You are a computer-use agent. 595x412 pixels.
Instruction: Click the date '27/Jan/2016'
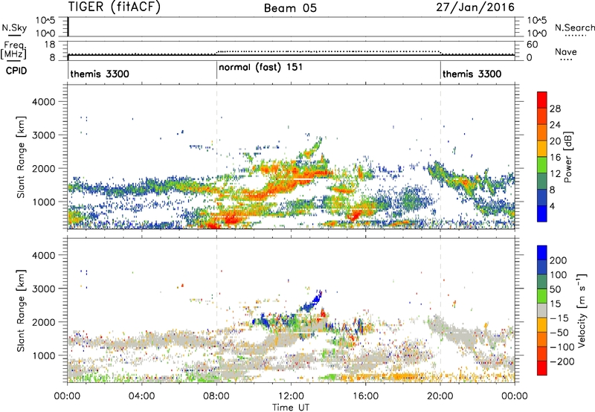click(x=475, y=7)
